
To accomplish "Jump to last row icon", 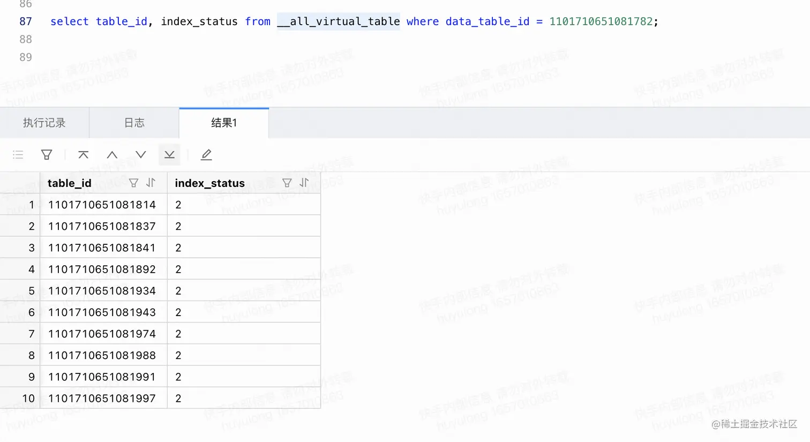I will point(169,155).
